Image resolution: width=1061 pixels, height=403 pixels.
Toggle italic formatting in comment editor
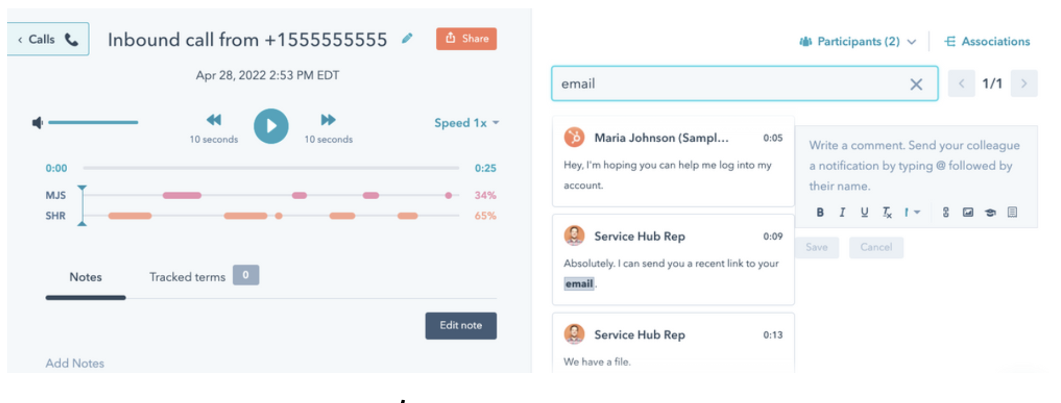pos(842,212)
